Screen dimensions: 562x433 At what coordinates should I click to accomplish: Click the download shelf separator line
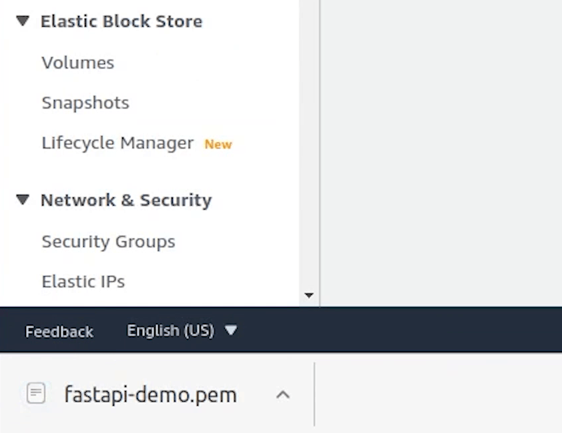pyautogui.click(x=314, y=394)
